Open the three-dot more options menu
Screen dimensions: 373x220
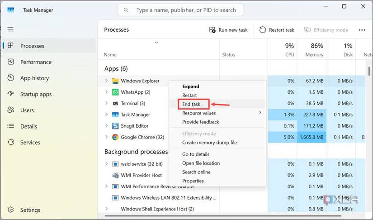point(362,30)
